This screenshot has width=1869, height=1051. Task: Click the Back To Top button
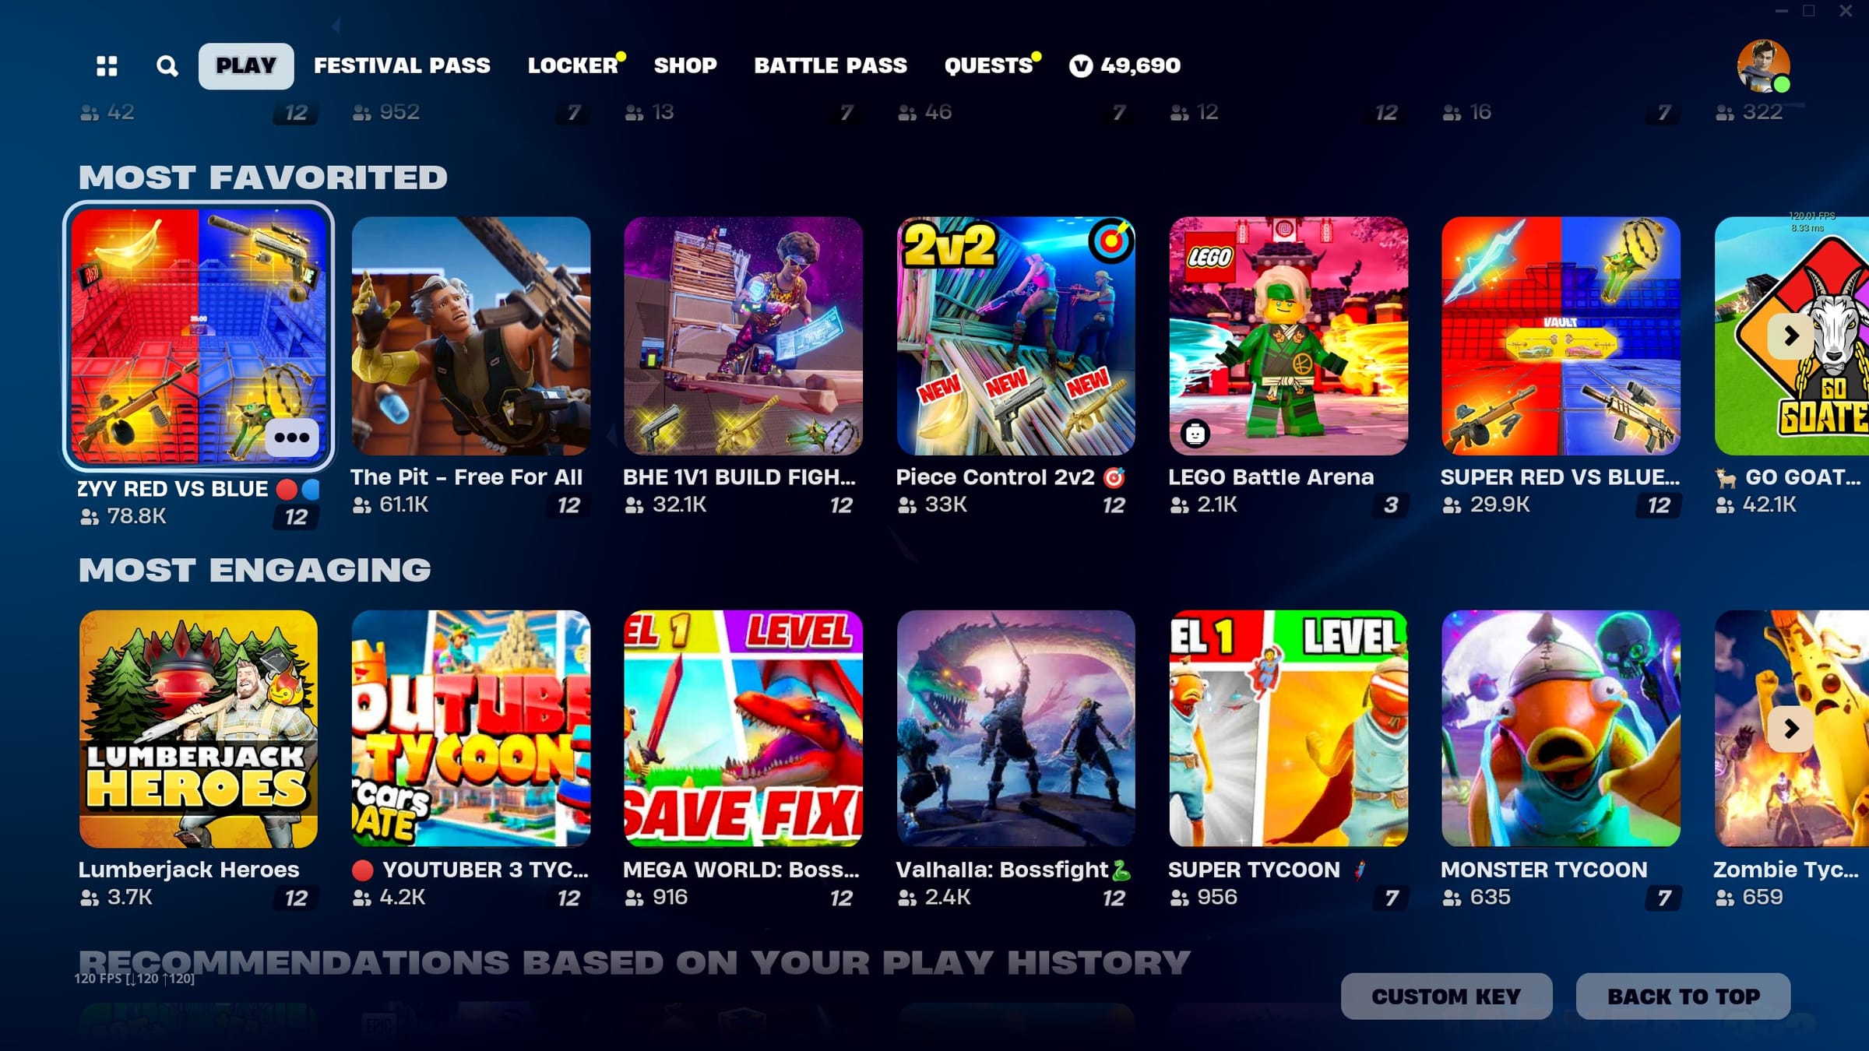(1684, 997)
